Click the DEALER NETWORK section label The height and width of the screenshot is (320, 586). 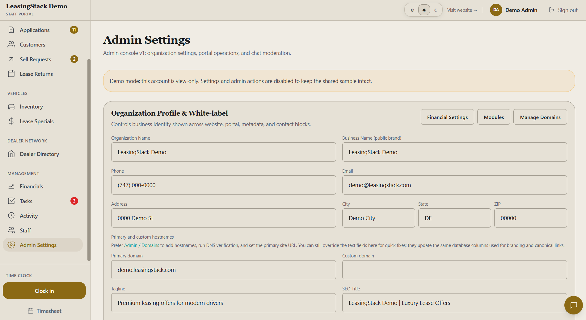(27, 141)
